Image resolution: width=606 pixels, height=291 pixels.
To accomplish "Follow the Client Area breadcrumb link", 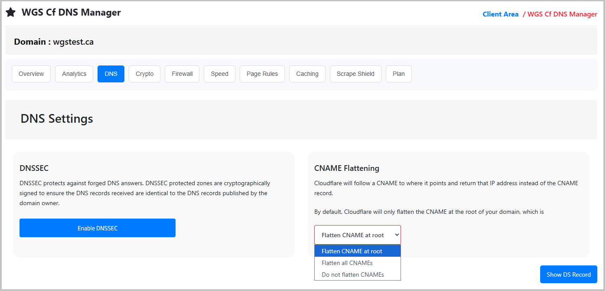I will tap(500, 14).
